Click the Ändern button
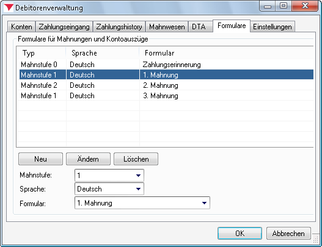The height and width of the screenshot is (247, 322). [88, 159]
